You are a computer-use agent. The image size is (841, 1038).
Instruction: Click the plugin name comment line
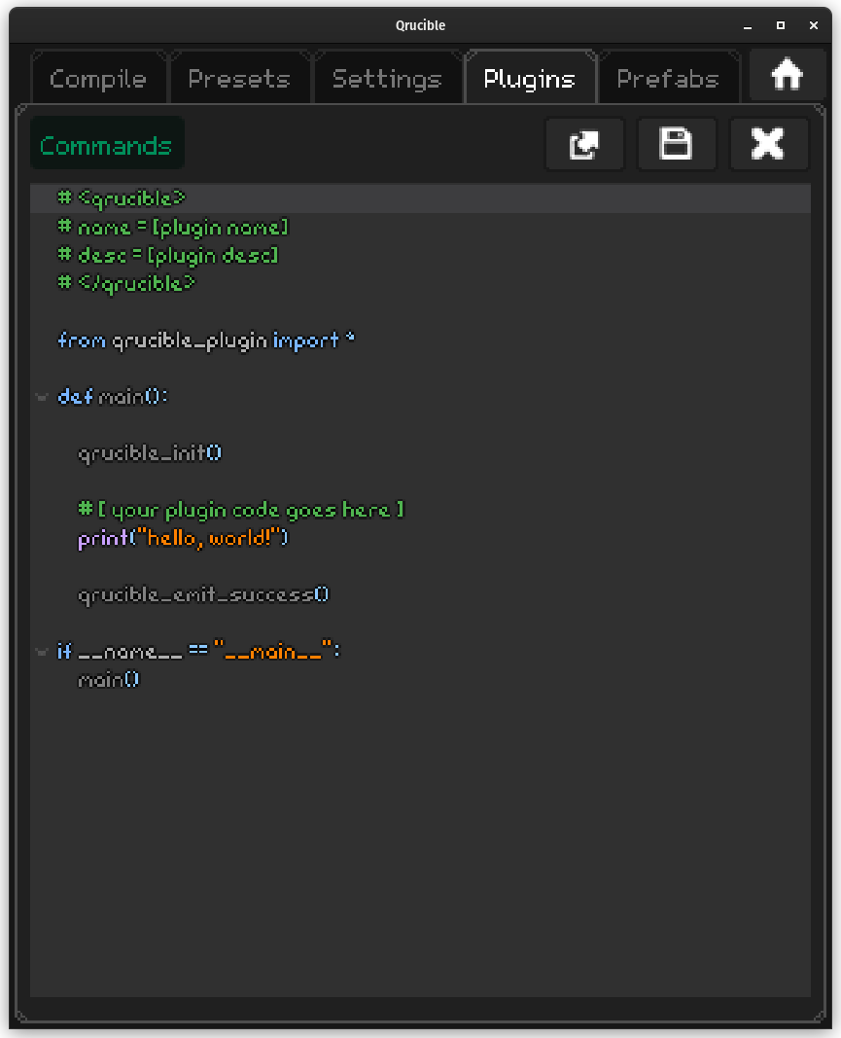coord(173,228)
